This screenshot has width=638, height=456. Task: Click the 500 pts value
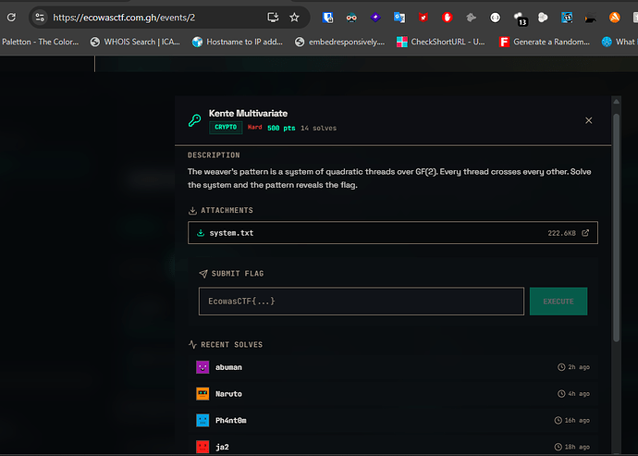pyautogui.click(x=281, y=128)
